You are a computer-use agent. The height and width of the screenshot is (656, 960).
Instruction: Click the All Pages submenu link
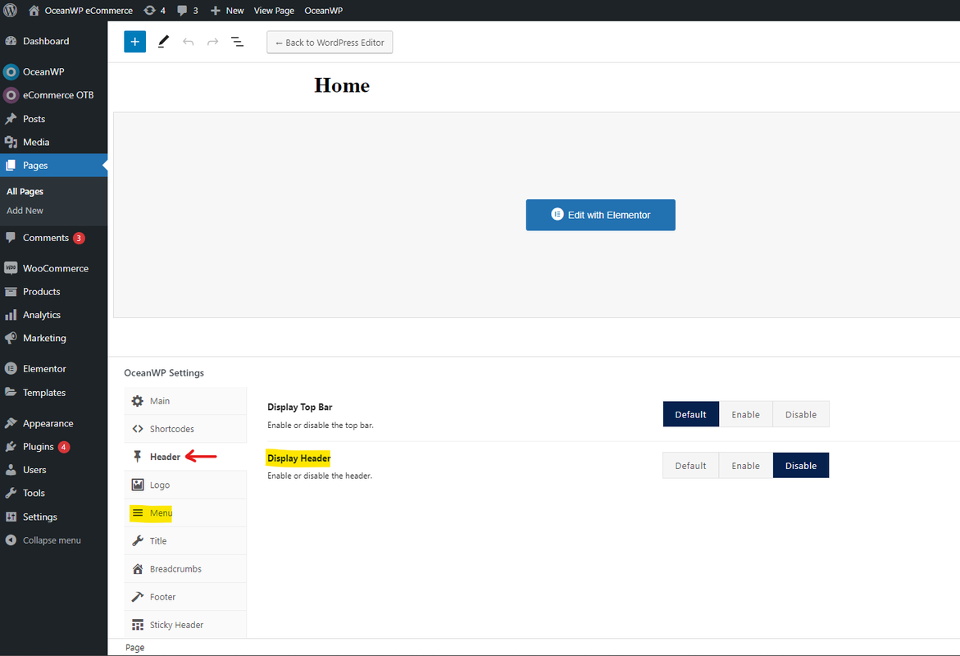click(25, 191)
